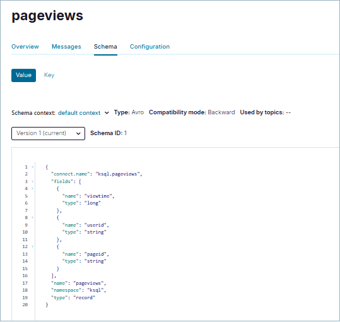Screen dimensions: 340x322
Task: Click the "record" type value
Action: pyautogui.click(x=85, y=298)
